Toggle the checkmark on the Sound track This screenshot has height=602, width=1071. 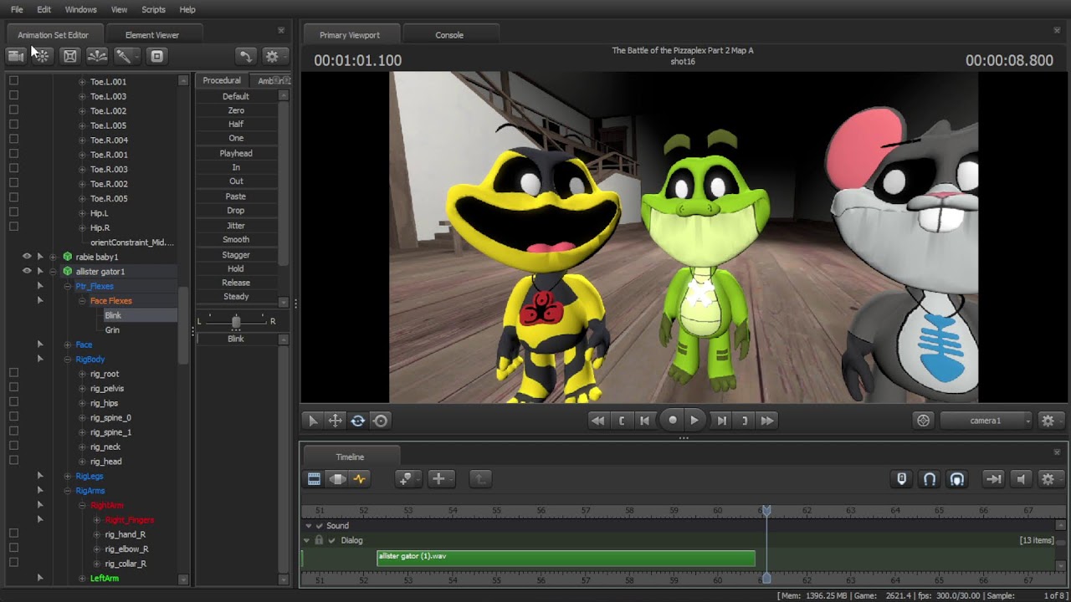coord(319,526)
